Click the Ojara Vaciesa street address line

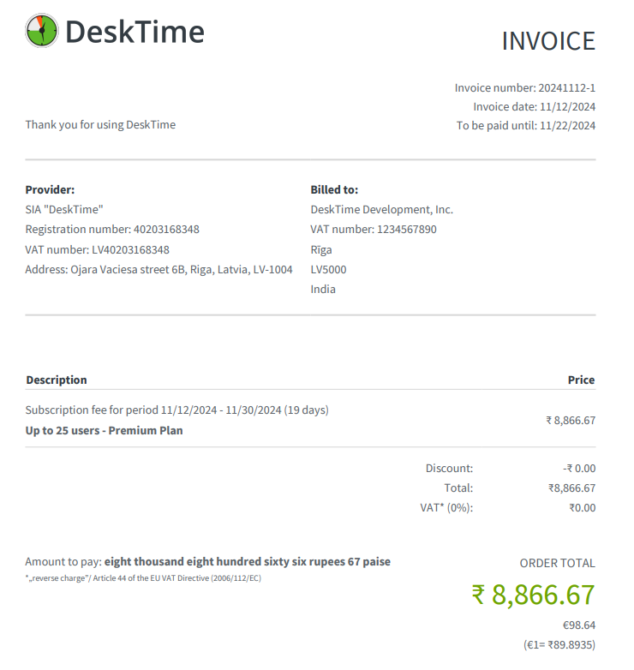click(x=158, y=270)
